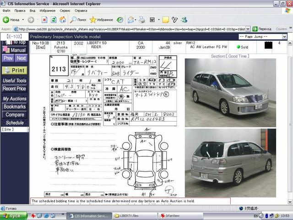This screenshot has width=293, height=220.
Task: Expand the Quick Launch chevron
Action: 63,214
